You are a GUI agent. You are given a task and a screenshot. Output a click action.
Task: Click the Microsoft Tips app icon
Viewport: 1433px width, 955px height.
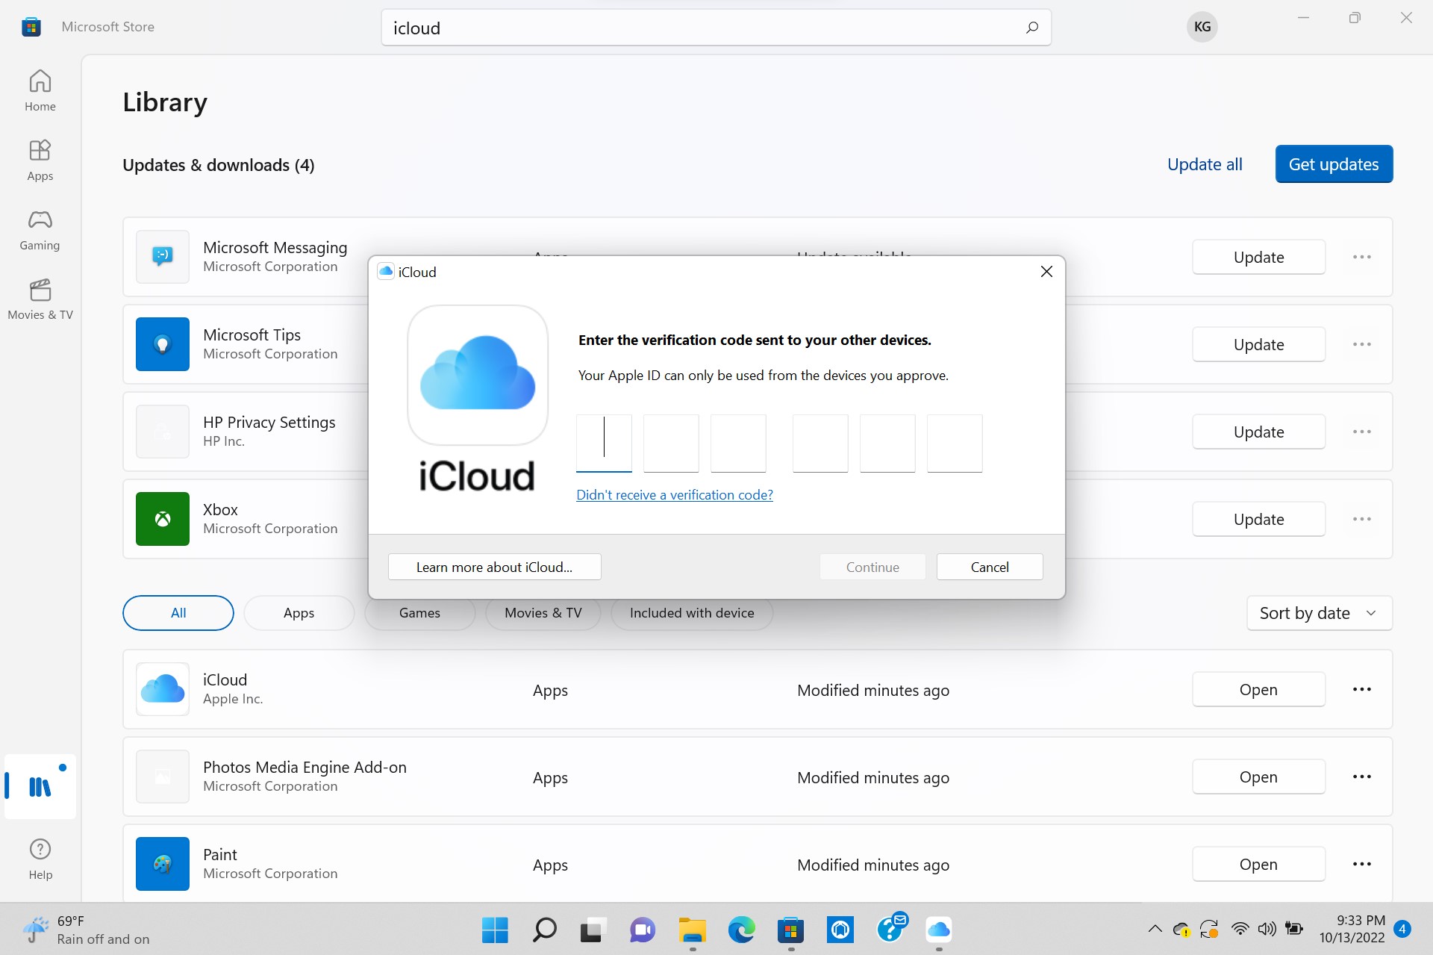coord(163,344)
